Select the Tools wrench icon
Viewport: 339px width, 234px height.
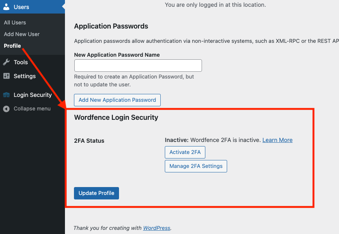click(6, 62)
